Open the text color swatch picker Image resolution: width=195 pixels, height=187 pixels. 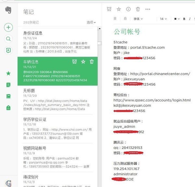coord(177,19)
